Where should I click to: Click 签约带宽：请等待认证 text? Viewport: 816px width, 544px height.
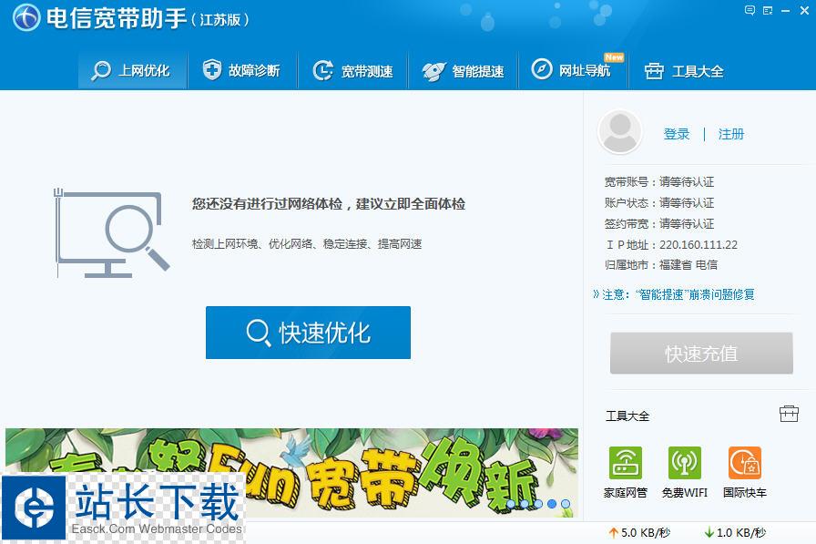coord(659,224)
